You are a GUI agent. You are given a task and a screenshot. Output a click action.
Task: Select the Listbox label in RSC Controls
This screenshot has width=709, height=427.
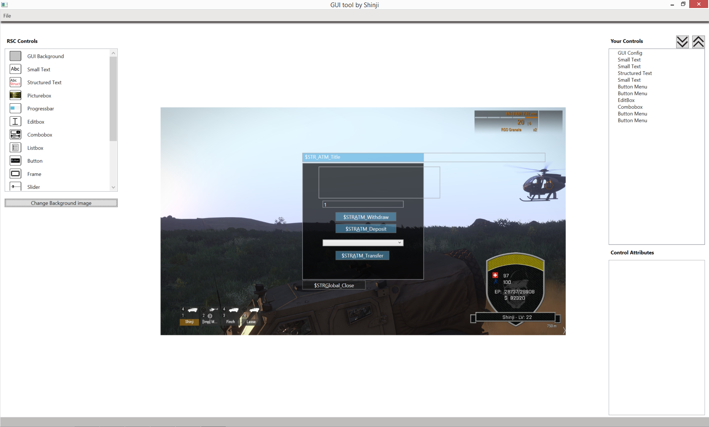(35, 148)
